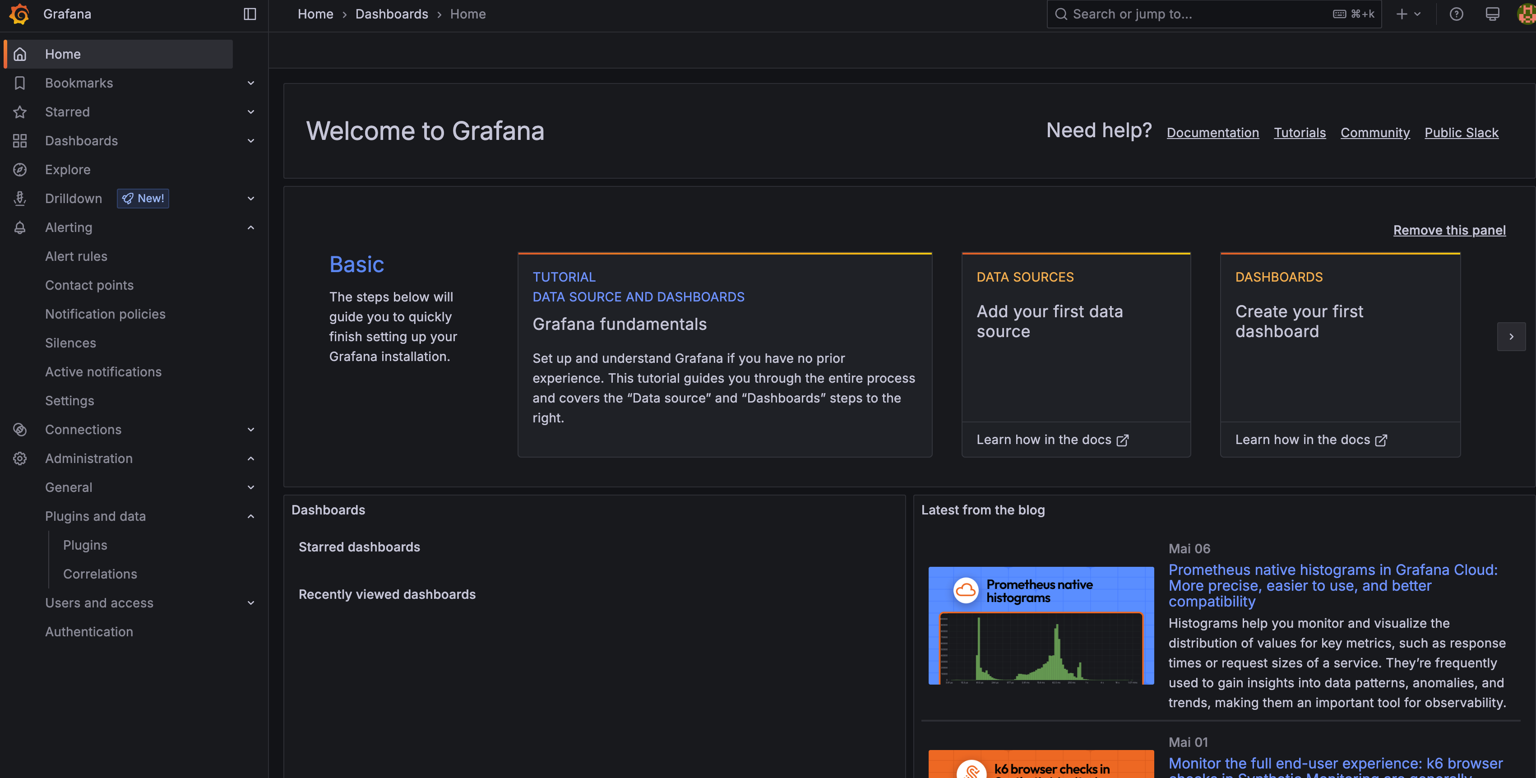Click external link icon in Dashboards card

1381,440
